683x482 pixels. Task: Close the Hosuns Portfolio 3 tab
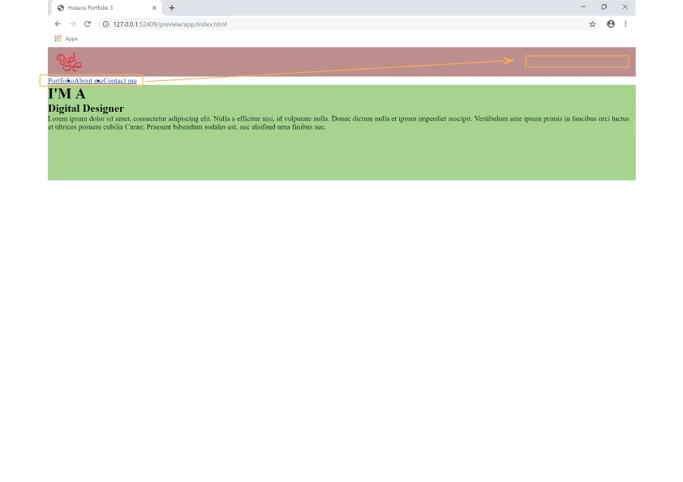(154, 8)
